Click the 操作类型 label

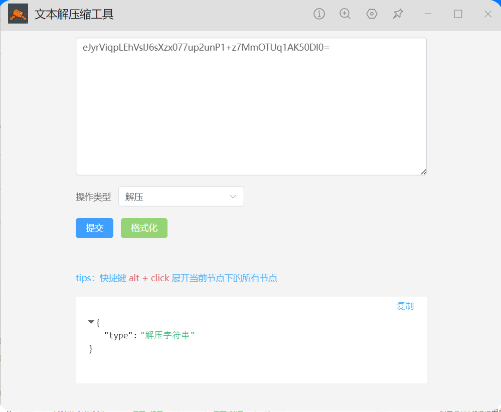(x=93, y=197)
